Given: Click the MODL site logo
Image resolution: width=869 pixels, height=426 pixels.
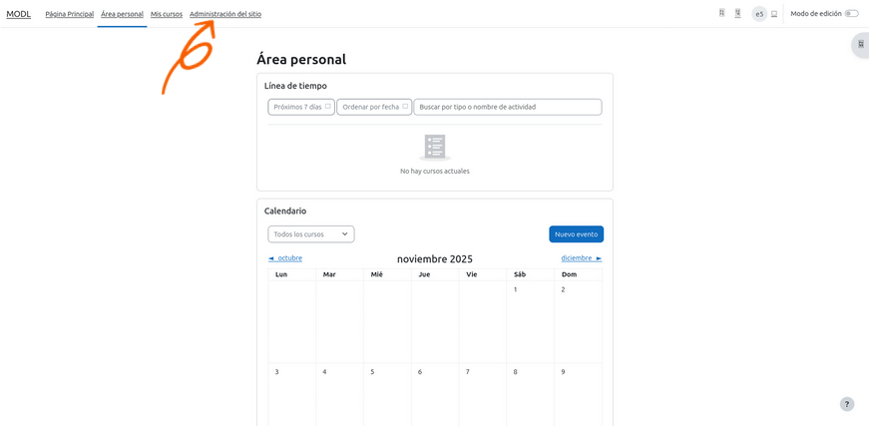Looking at the screenshot, I should [18, 14].
